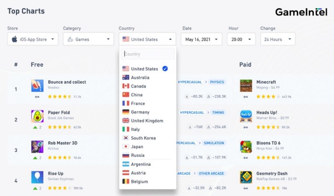Select Australia in the country list

148,77
